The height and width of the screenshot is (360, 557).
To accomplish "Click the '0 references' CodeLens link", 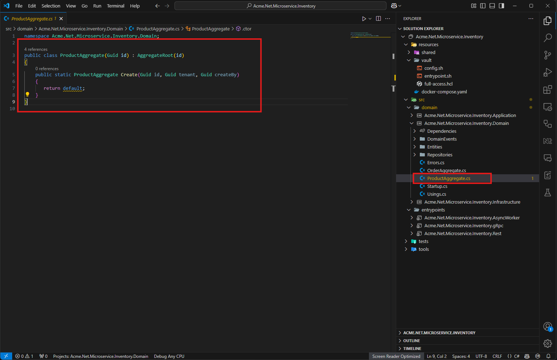I will (x=47, y=69).
